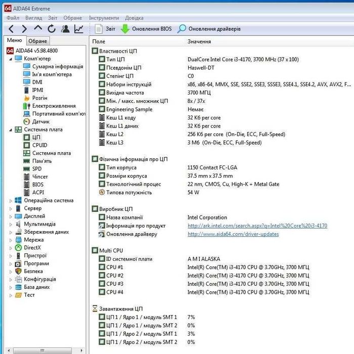Screen dimensions: 354x354
Task: Open the Вигляд menu
Action: [34, 18]
